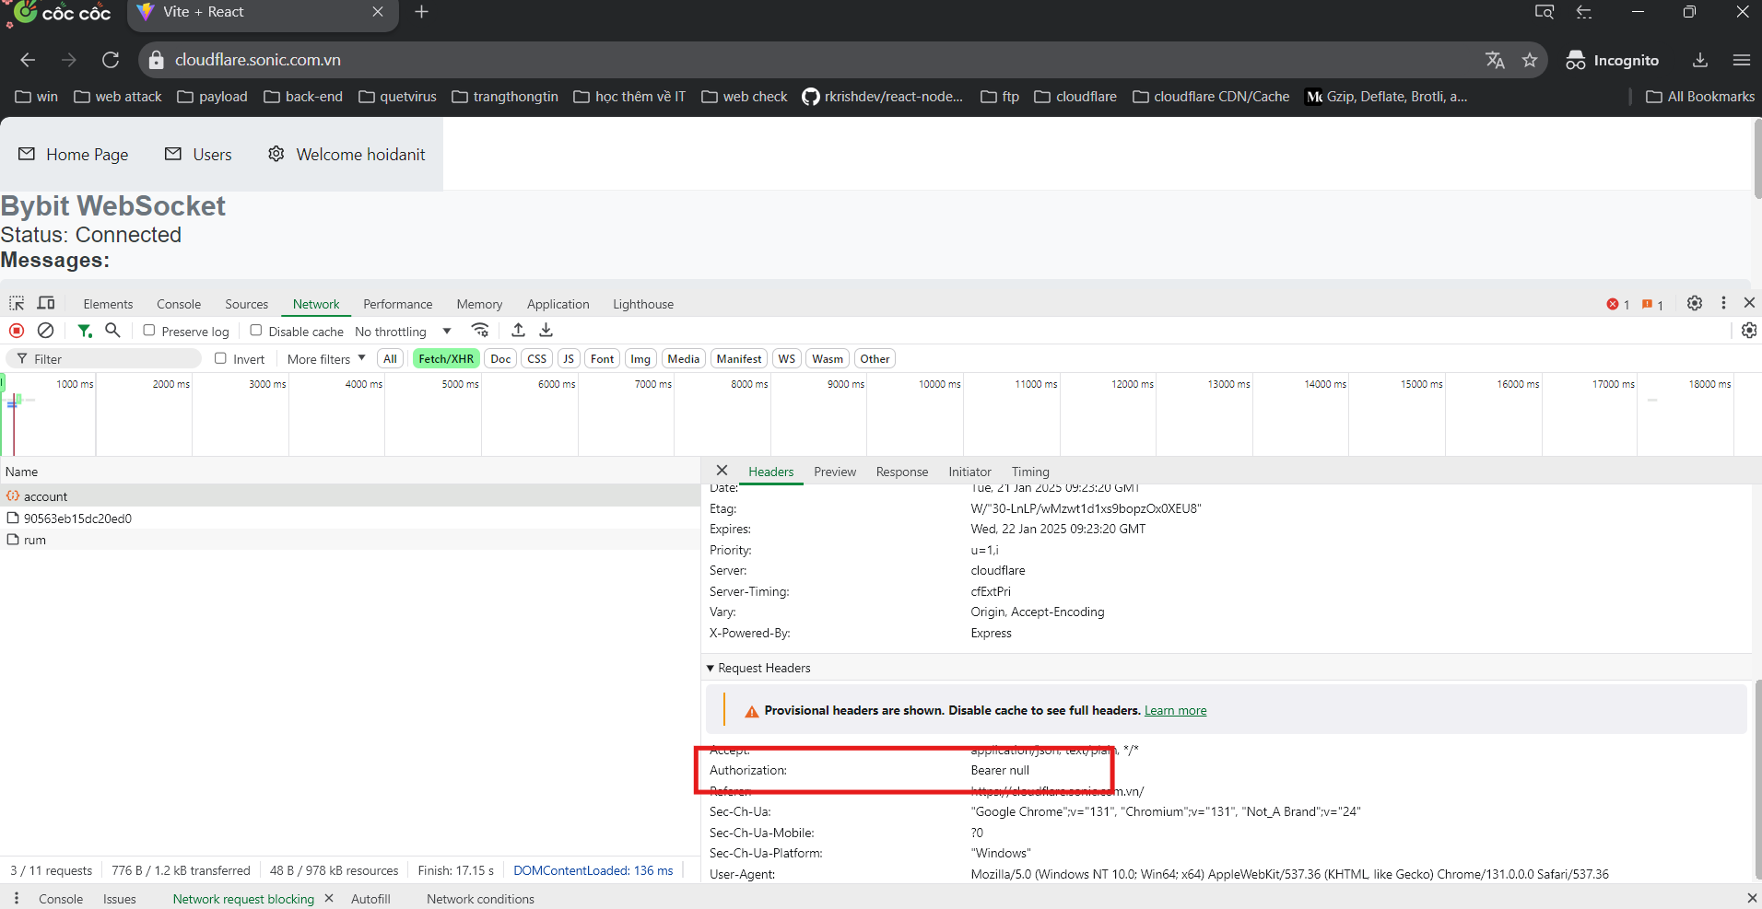Enable the Preserve log checkbox
The width and height of the screenshot is (1762, 909).
149,331
